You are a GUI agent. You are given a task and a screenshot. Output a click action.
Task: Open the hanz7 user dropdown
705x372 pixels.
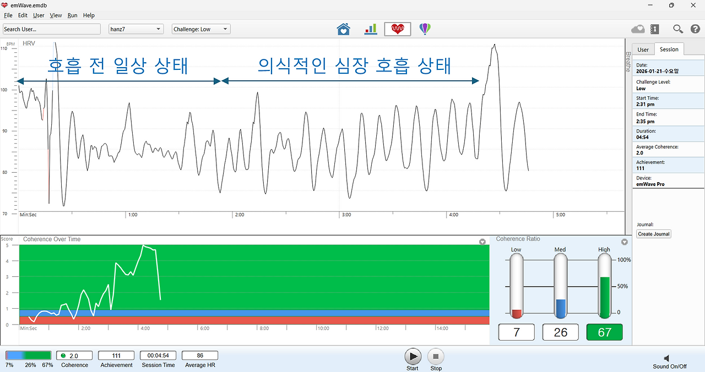pos(135,29)
